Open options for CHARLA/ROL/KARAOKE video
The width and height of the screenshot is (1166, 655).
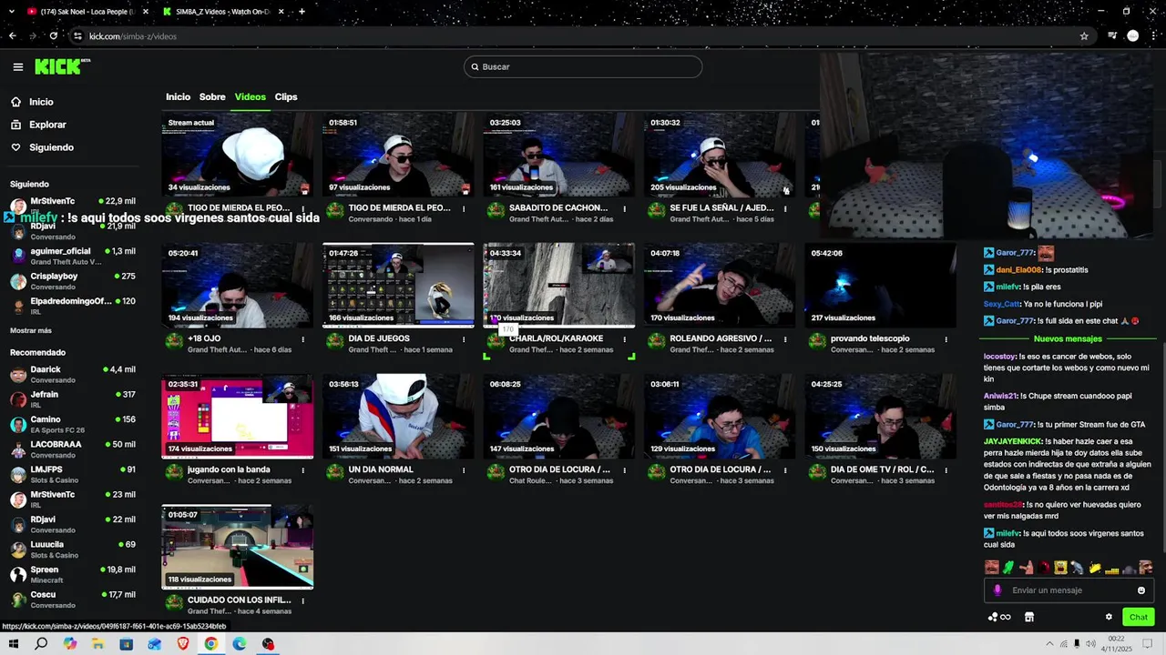point(624,338)
